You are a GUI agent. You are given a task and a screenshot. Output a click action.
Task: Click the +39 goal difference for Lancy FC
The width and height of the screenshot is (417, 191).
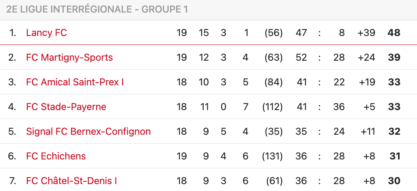366,33
